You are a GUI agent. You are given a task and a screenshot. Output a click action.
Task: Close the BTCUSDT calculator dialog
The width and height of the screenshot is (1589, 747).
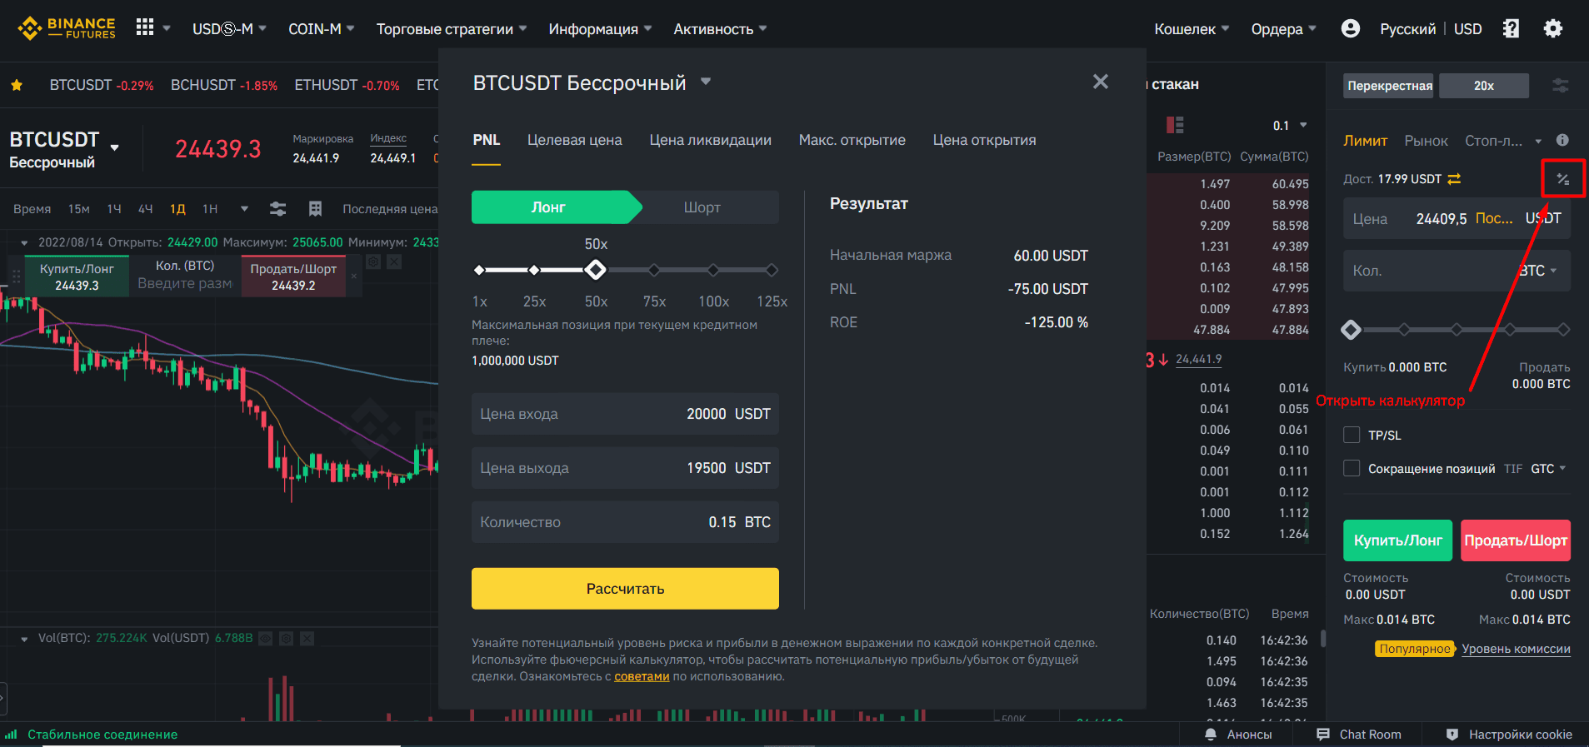pyautogui.click(x=1101, y=82)
